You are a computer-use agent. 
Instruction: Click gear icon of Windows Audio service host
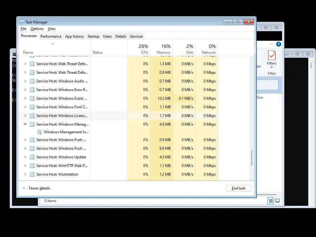pos(32,81)
